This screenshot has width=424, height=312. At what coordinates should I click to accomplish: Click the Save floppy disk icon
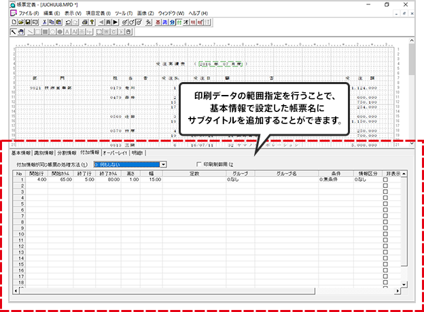point(29,22)
